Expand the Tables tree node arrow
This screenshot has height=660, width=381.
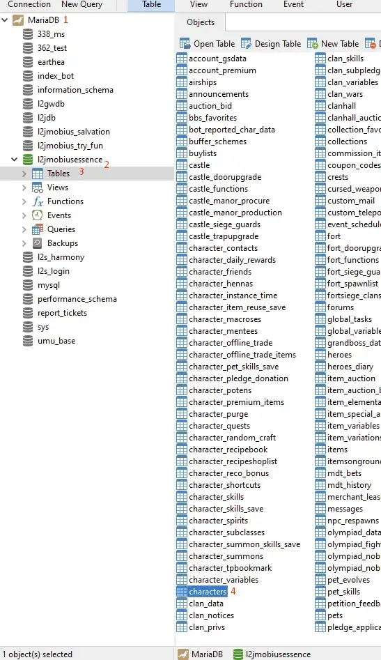pyautogui.click(x=24, y=174)
